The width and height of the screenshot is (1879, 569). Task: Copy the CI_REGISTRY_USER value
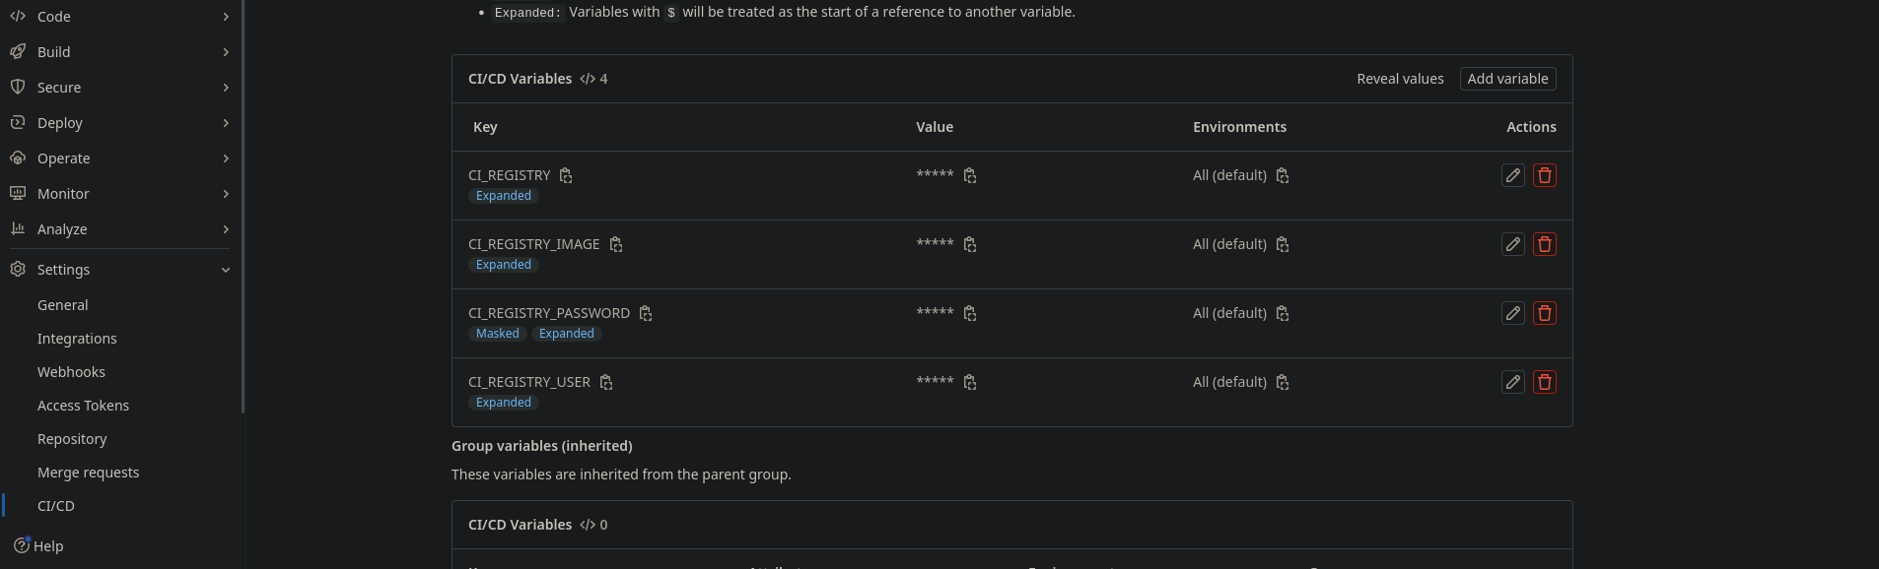coord(970,382)
